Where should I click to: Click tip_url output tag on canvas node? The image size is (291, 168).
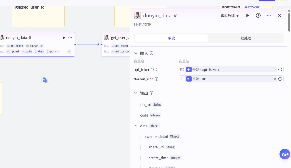[13, 51]
